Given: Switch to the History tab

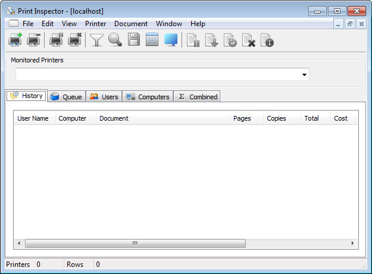Looking at the screenshot, I should pyautogui.click(x=27, y=96).
